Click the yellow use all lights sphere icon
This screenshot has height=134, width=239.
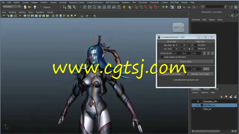coord(68,16)
